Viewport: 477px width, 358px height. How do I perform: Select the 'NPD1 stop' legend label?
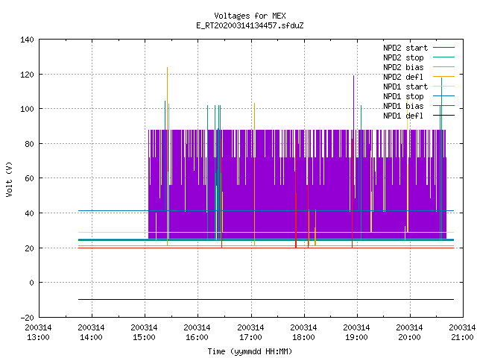pos(403,96)
